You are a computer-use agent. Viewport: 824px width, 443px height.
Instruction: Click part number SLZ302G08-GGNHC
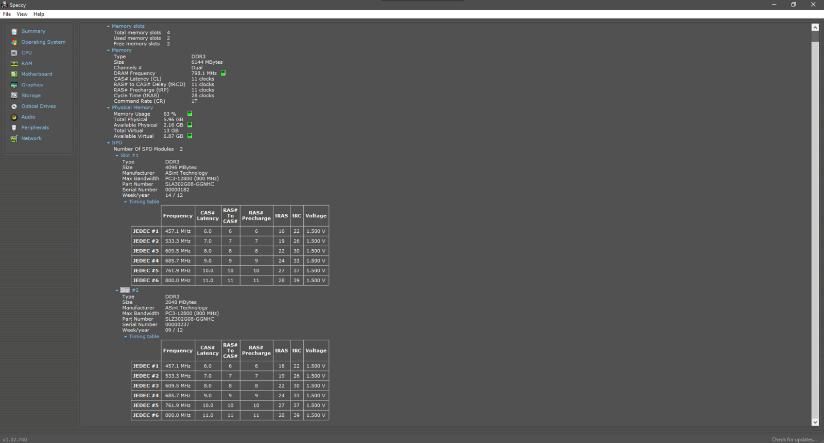click(190, 319)
